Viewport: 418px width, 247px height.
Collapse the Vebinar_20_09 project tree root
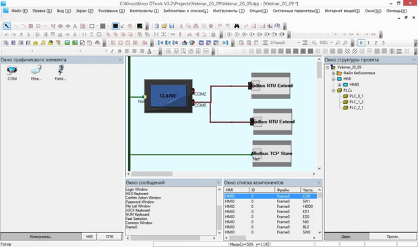328,67
